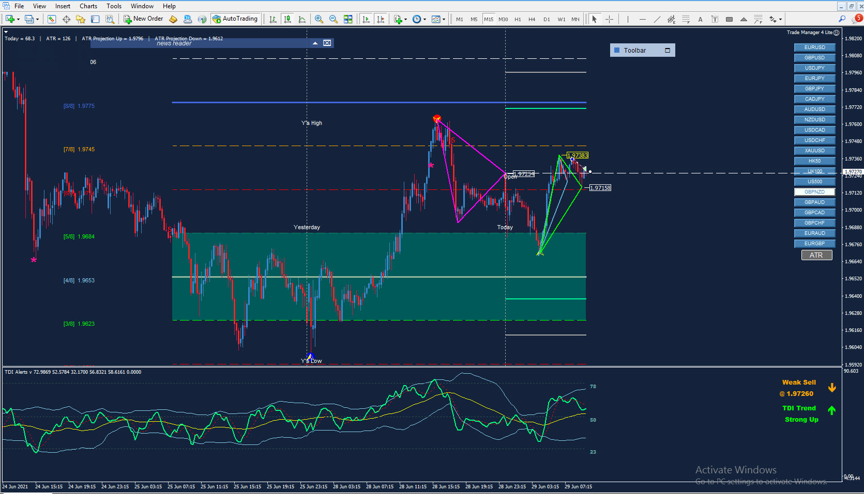The width and height of the screenshot is (864, 494).
Task: Click the ATR button
Action: [x=816, y=255]
